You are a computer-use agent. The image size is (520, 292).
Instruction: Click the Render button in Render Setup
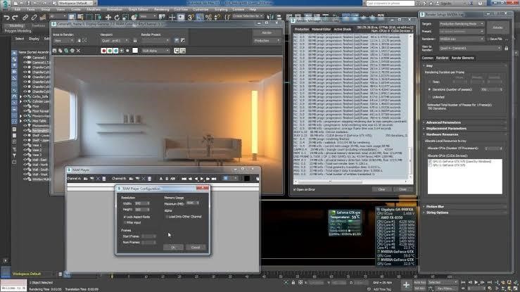point(497,27)
